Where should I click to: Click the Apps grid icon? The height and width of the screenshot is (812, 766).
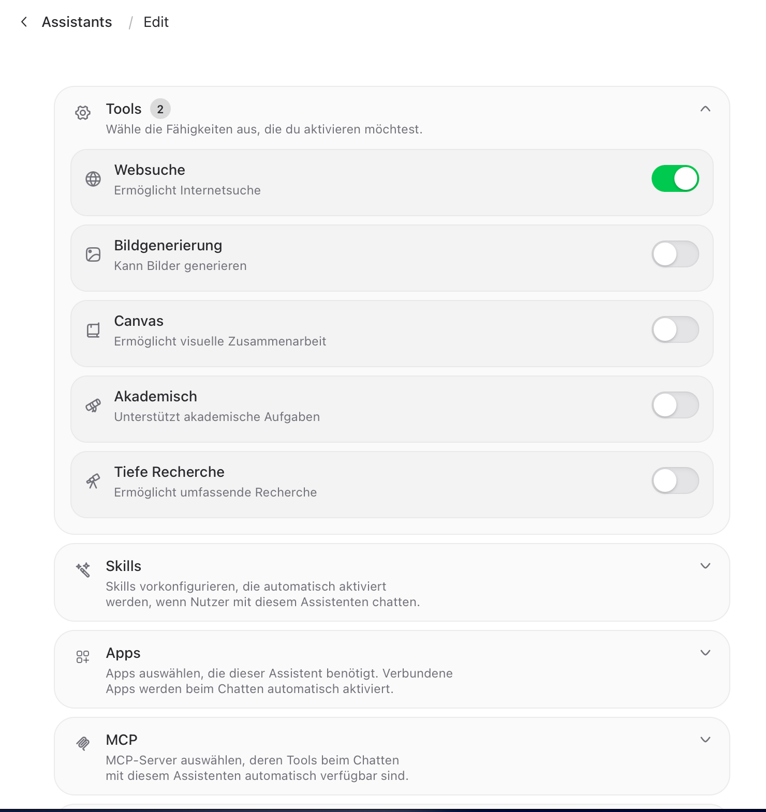[83, 657]
